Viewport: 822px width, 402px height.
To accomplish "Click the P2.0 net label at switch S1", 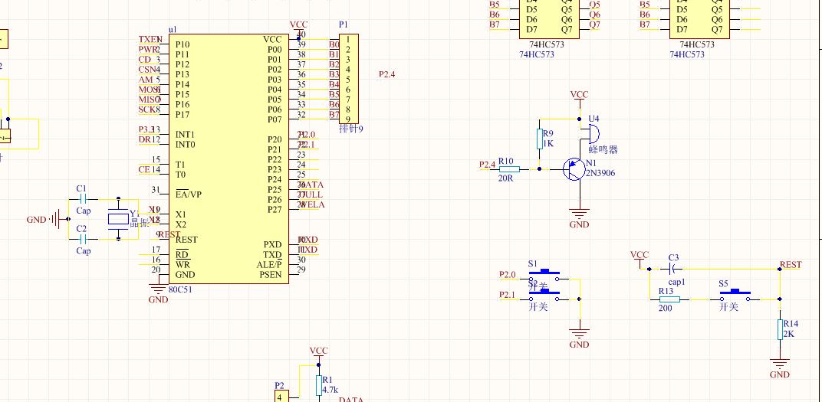I will coord(508,274).
